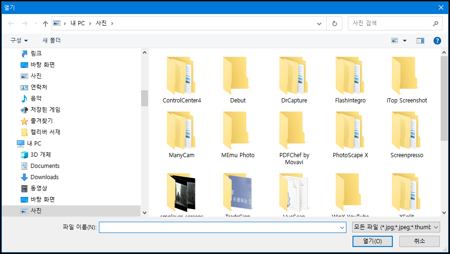This screenshot has height=254, width=450.
Task: Click the blue help question mark icon
Action: point(437,41)
